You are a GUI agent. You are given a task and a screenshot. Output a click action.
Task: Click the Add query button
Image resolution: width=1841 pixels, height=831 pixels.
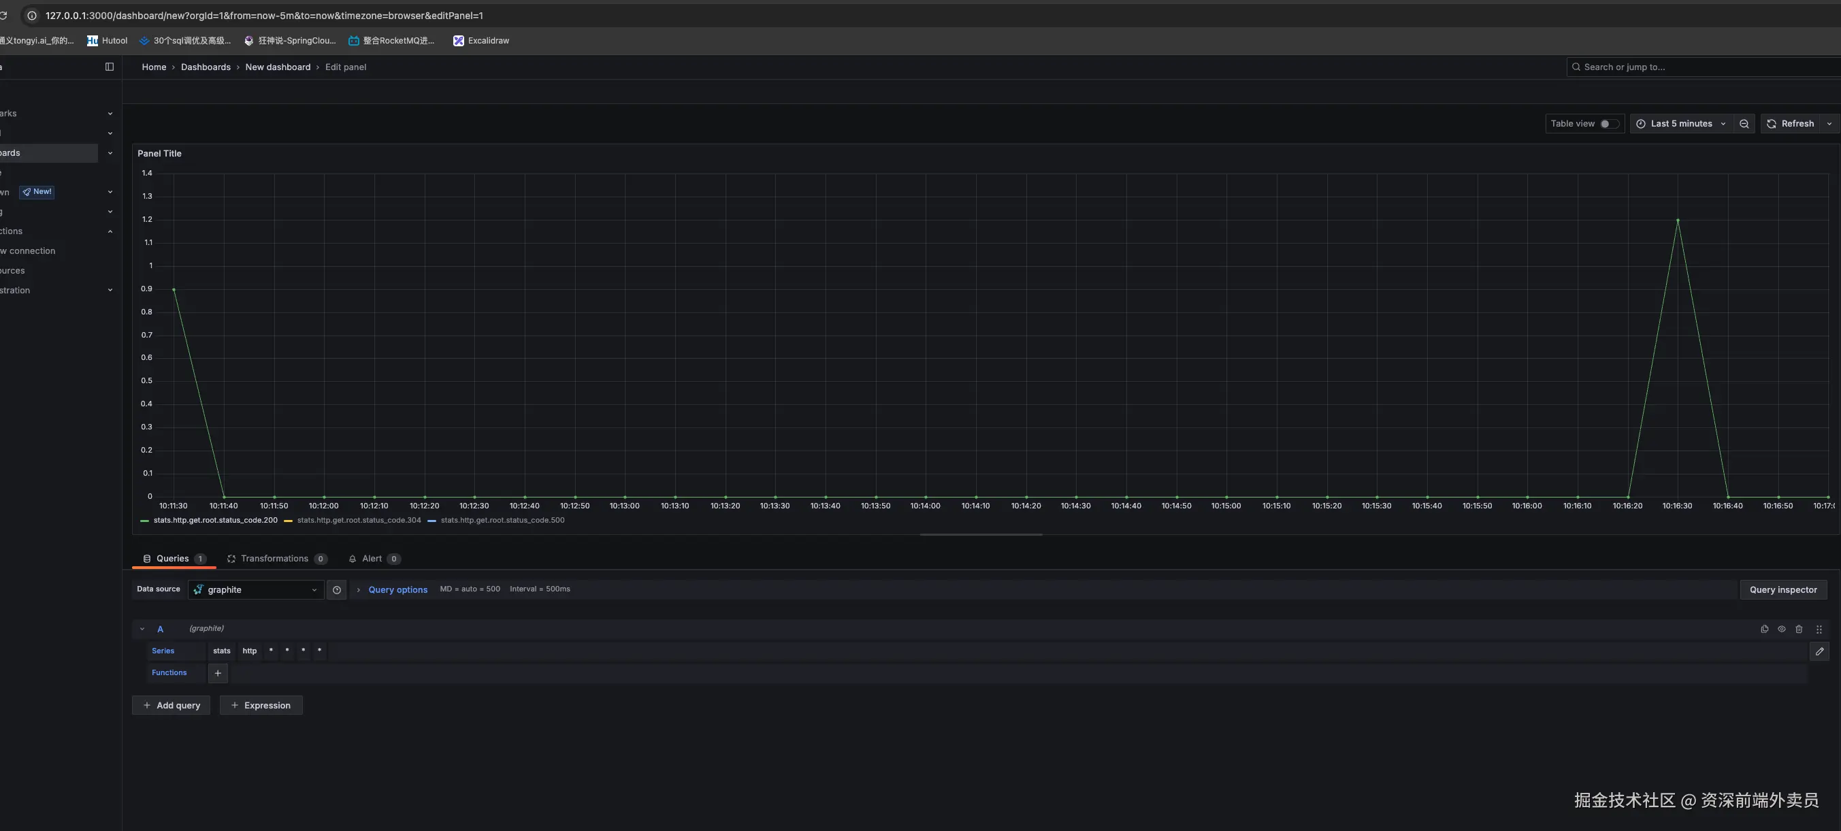pos(171,705)
